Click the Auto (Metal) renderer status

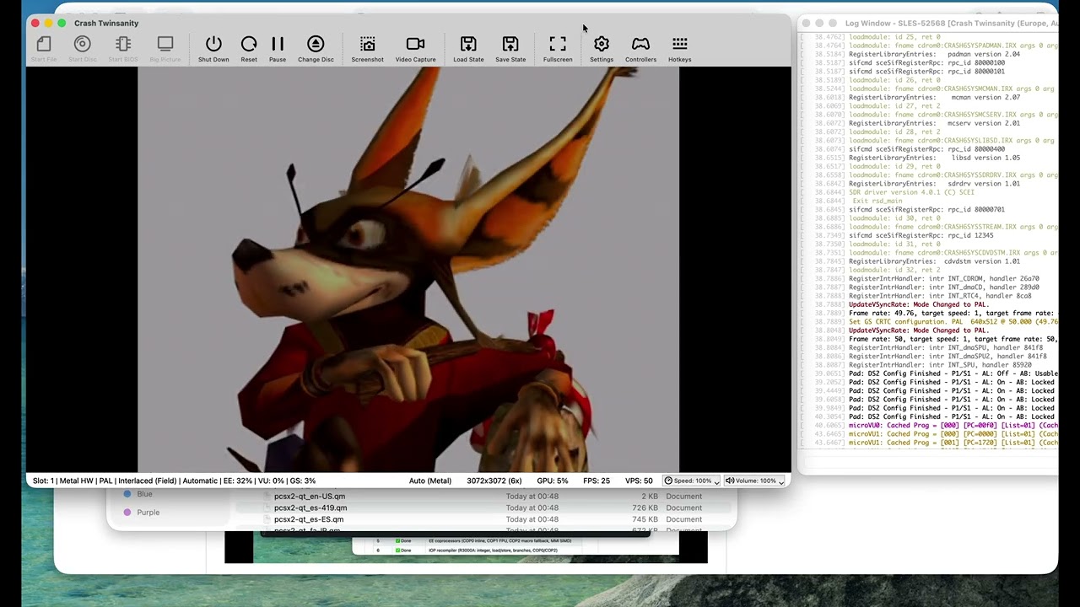pyautogui.click(x=430, y=481)
